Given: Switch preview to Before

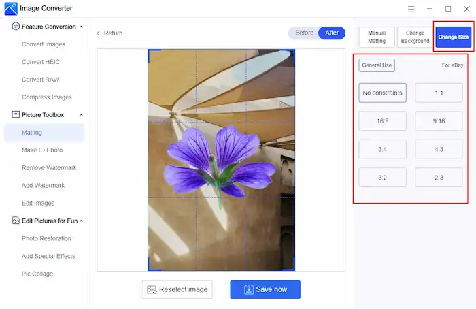Looking at the screenshot, I should (x=304, y=33).
